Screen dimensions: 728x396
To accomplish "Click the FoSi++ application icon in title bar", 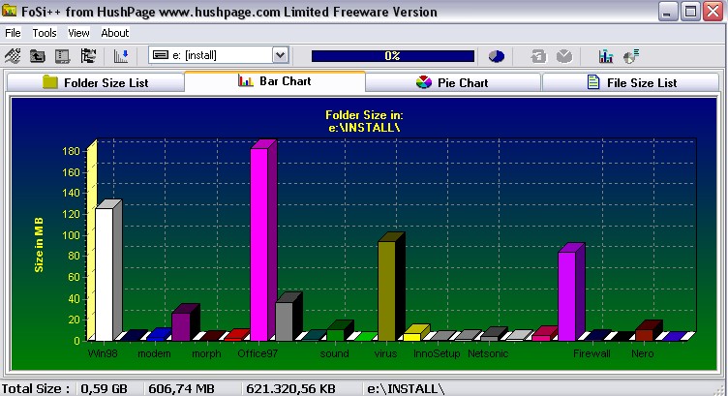I will 9,11.
